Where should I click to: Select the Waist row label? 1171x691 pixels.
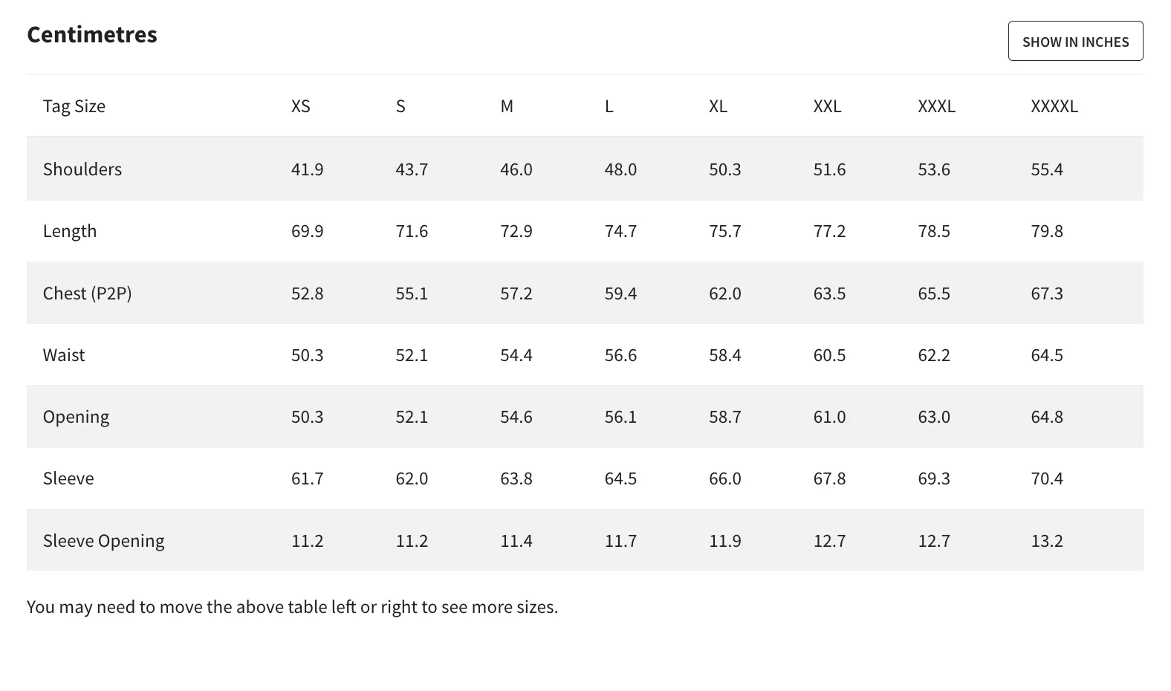click(x=64, y=354)
